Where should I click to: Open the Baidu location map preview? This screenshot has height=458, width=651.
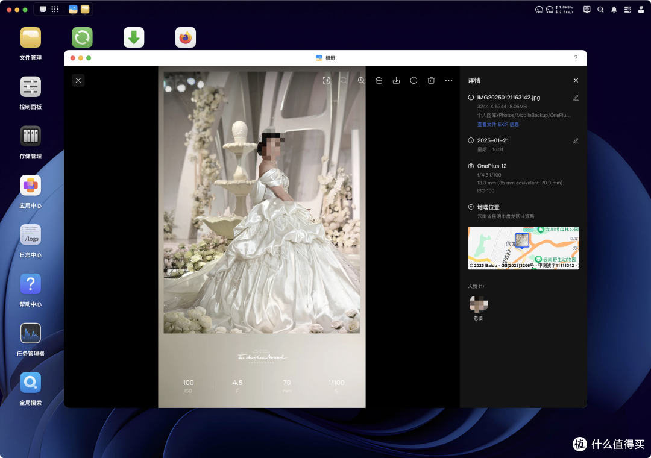(523, 248)
